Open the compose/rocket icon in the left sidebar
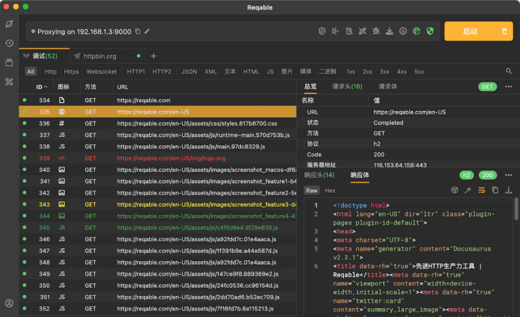The height and width of the screenshot is (317, 520). pos(9,24)
